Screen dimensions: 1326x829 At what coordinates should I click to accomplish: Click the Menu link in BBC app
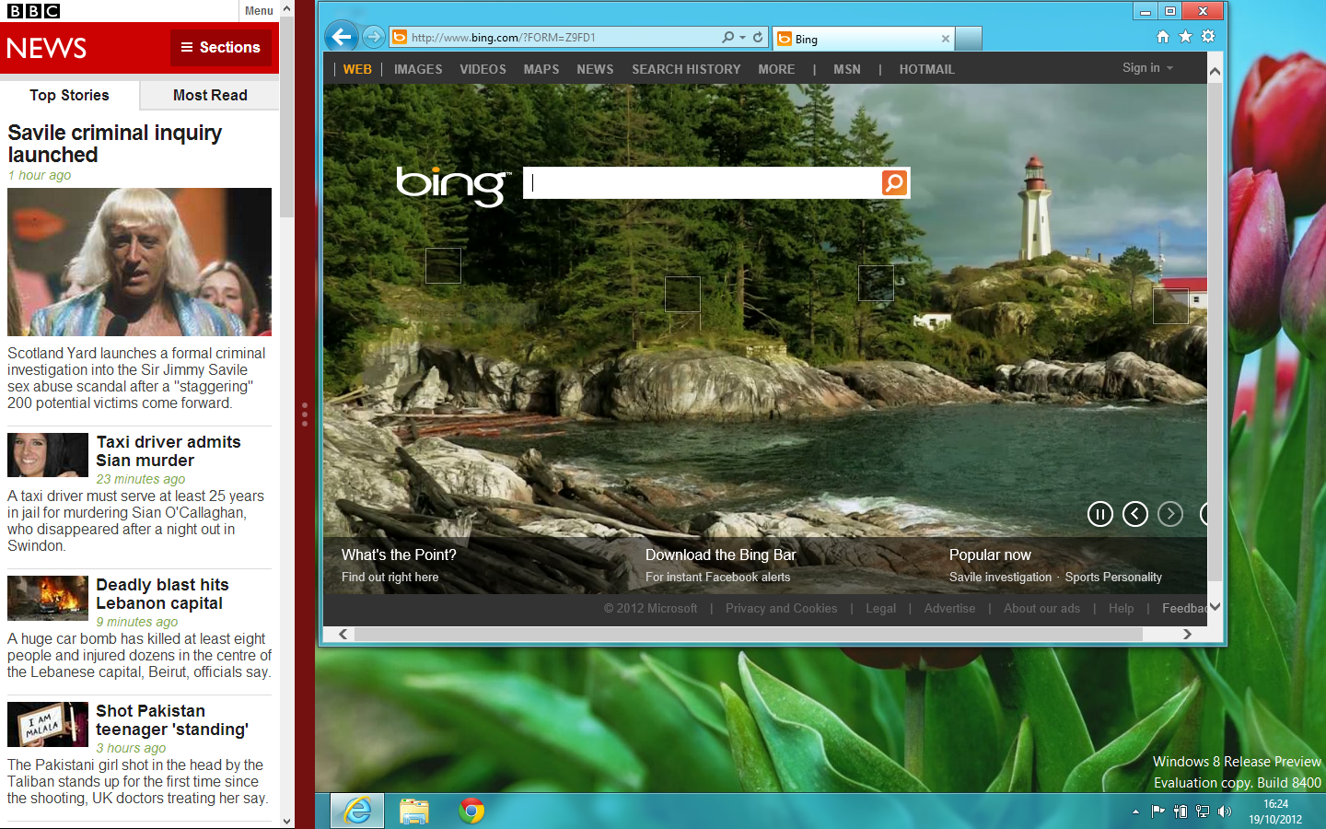click(259, 11)
